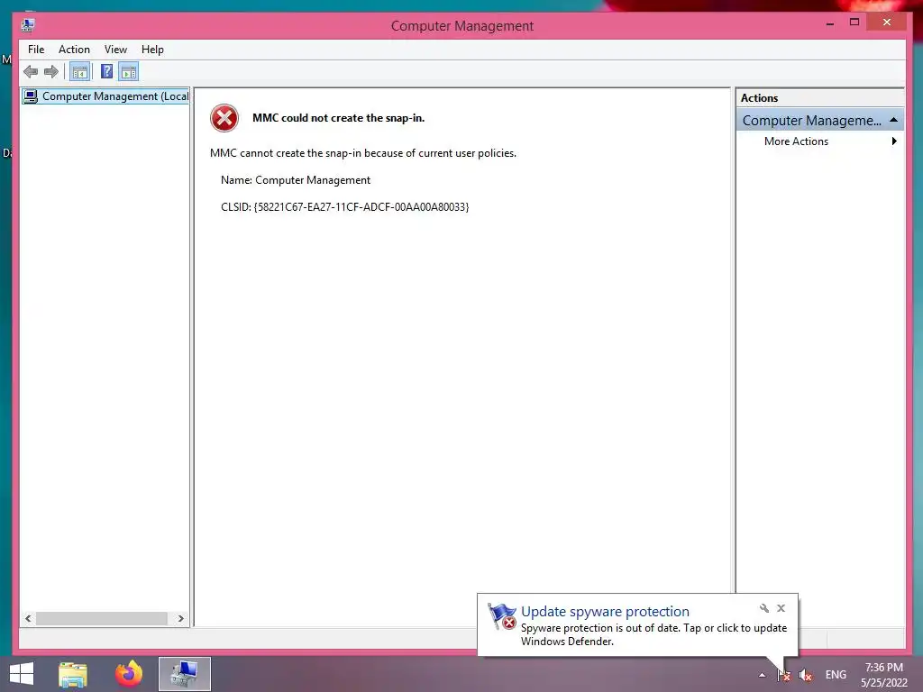This screenshot has height=692, width=923.
Task: Launch Firefox from taskbar
Action: coord(128,674)
